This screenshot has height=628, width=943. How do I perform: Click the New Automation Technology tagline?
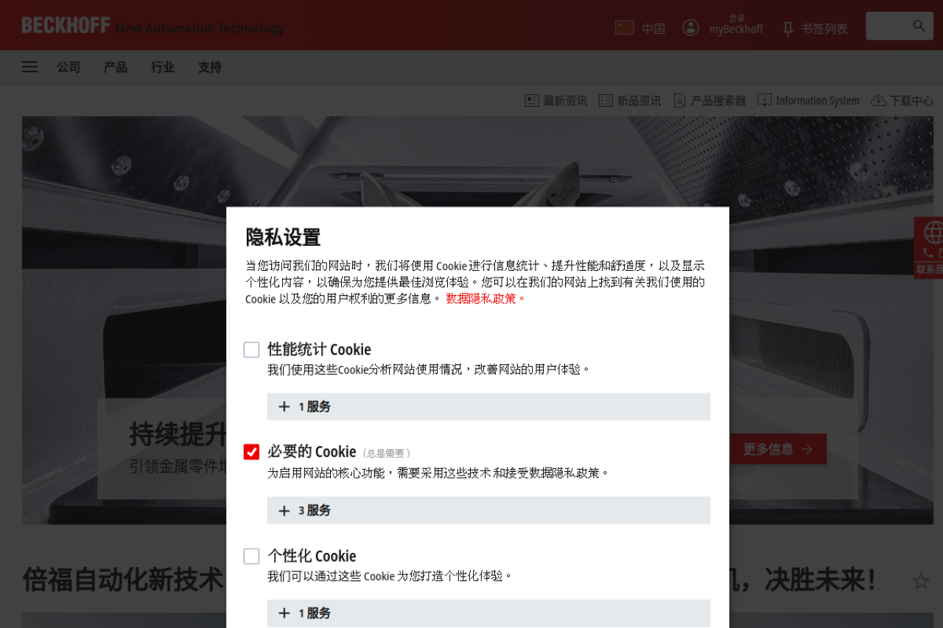[200, 28]
